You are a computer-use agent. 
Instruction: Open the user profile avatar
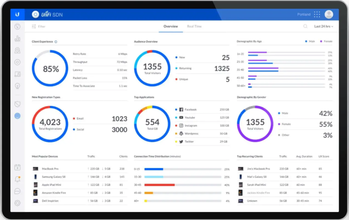coord(329,15)
